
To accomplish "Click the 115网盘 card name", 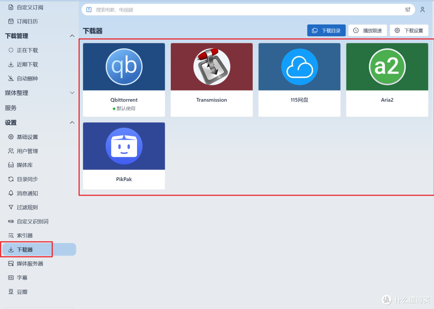I will click(299, 100).
